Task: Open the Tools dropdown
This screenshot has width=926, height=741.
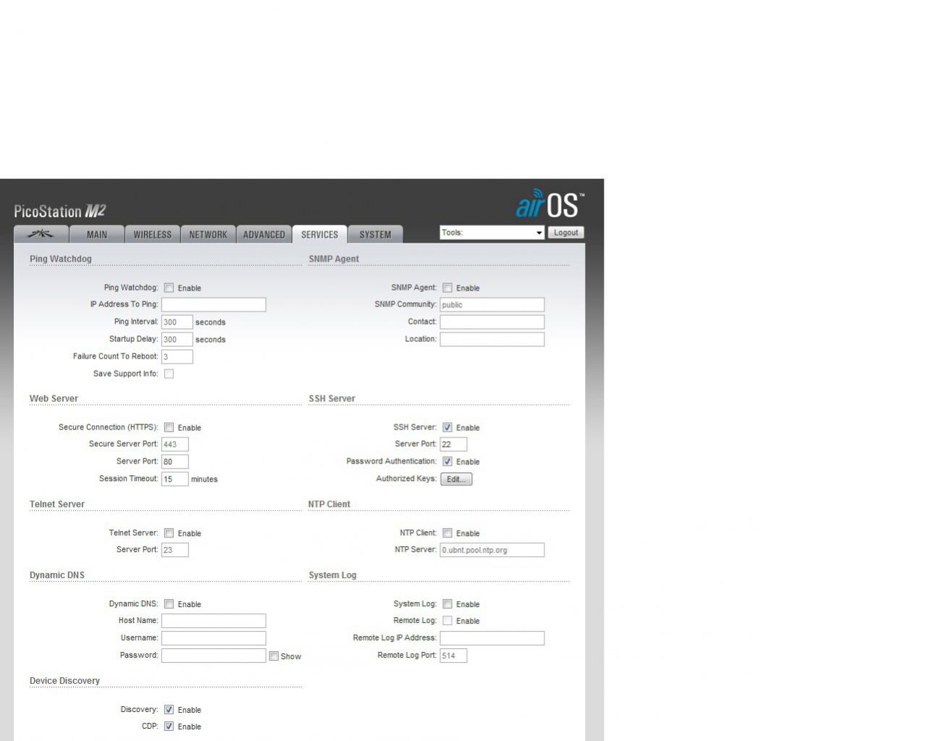Action: [x=492, y=233]
